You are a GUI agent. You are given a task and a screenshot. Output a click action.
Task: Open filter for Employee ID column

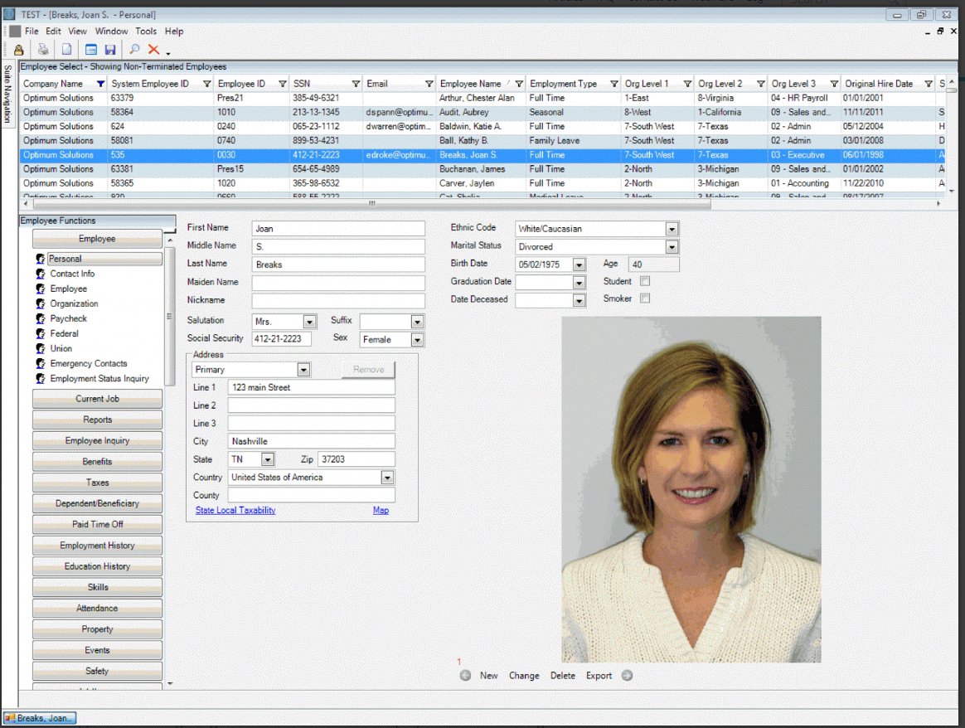click(x=283, y=84)
